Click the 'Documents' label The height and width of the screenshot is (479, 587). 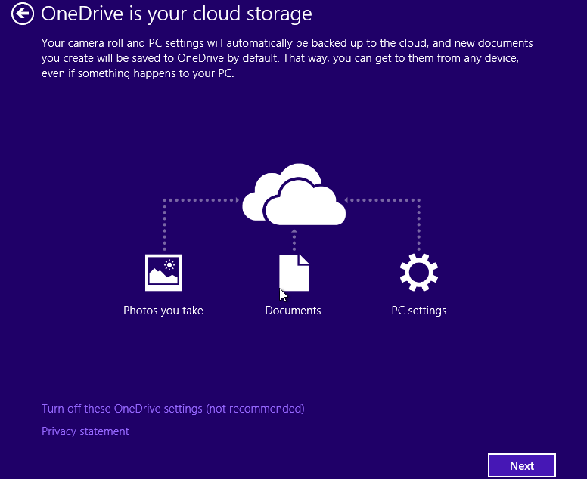[293, 311]
